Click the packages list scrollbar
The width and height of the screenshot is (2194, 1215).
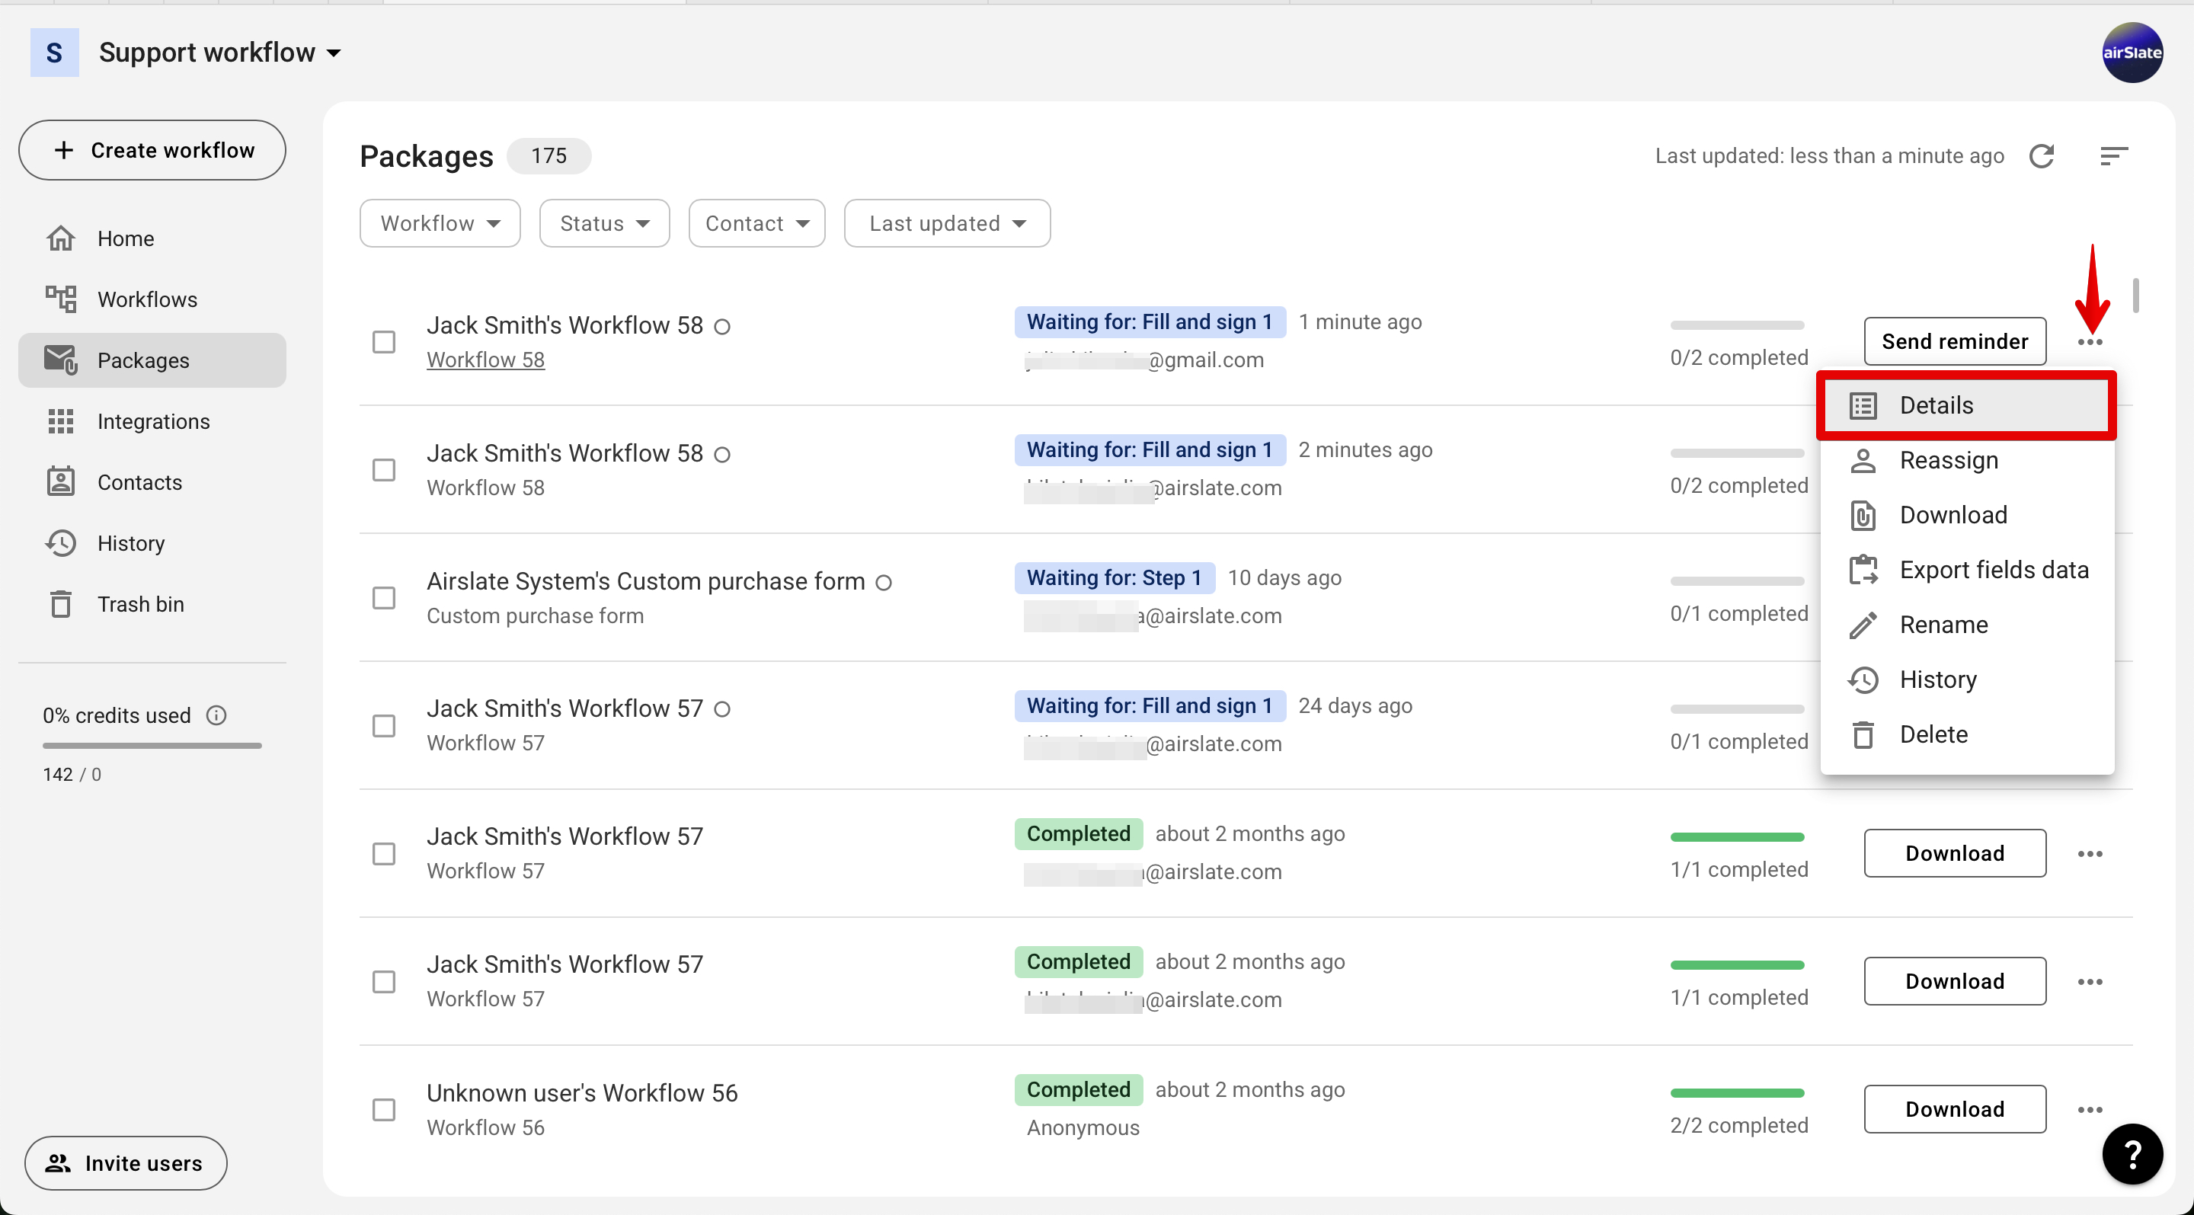coord(2136,296)
